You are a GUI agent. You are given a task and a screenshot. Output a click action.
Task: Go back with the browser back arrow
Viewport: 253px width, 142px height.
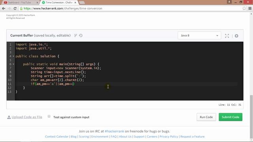pyautogui.click(x=4, y=8)
